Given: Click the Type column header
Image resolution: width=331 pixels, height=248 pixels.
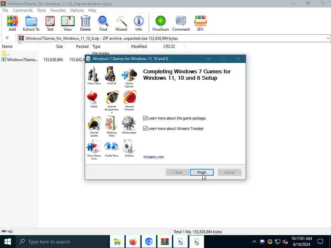Looking at the screenshot, I should tap(110, 46).
